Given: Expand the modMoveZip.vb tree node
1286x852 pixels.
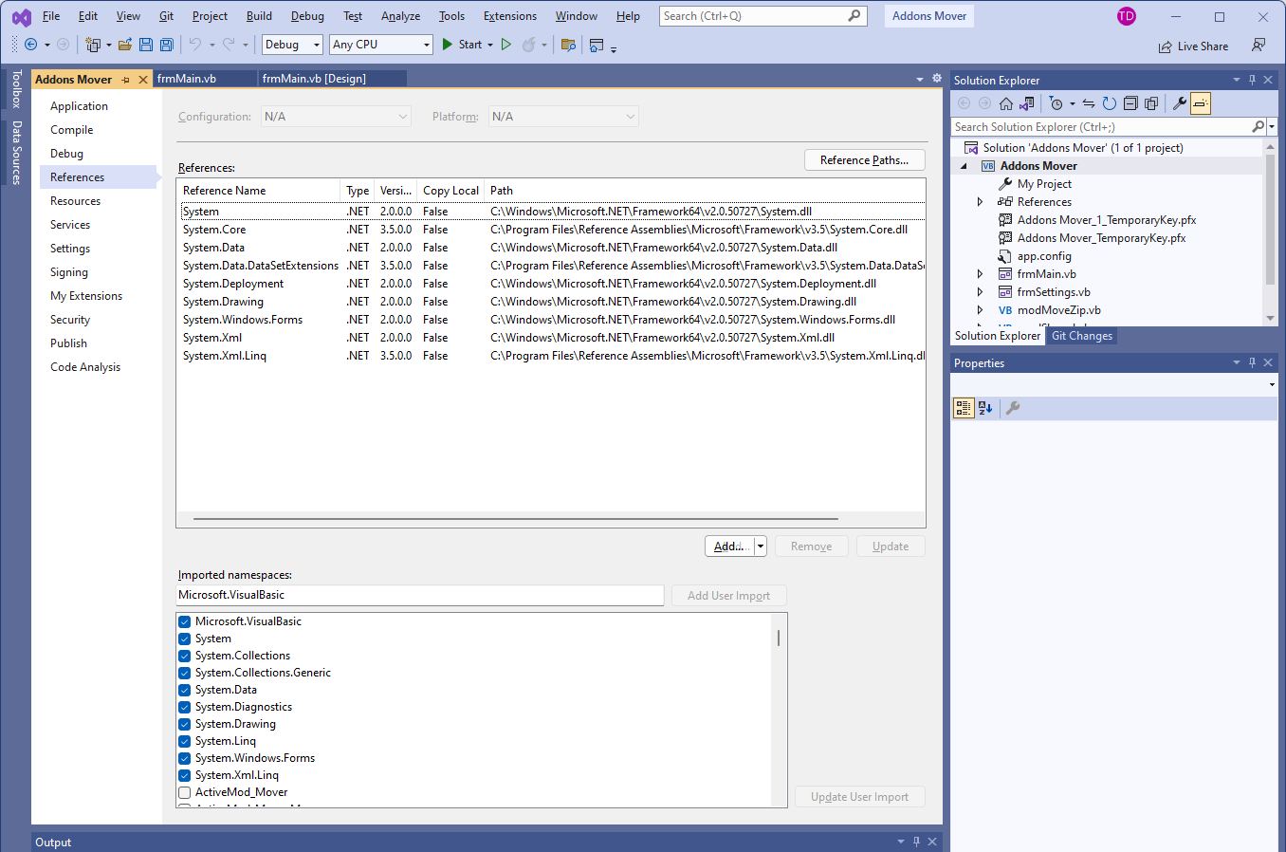Looking at the screenshot, I should 981,310.
